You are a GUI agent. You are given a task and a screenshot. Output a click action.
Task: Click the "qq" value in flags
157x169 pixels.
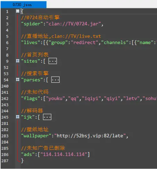click(x=73, y=98)
